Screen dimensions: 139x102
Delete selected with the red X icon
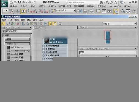coord(18,24)
